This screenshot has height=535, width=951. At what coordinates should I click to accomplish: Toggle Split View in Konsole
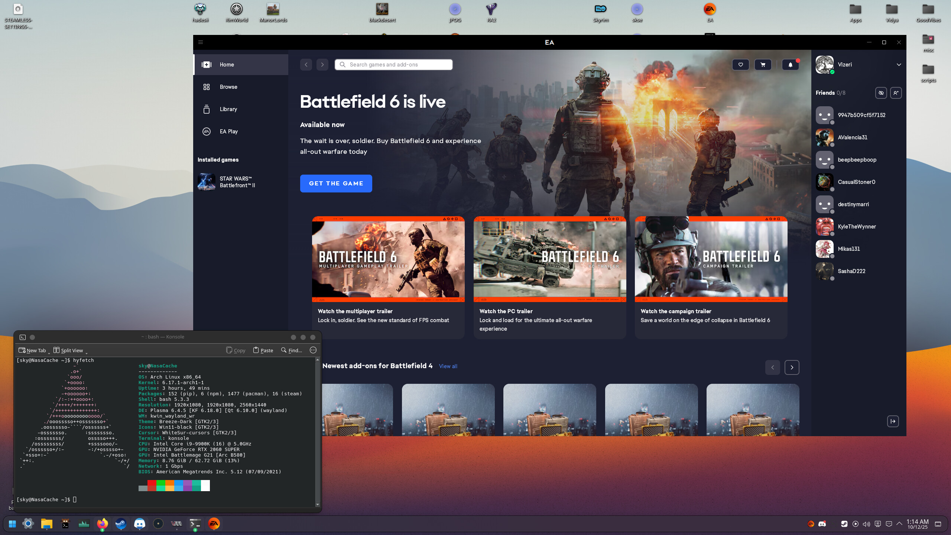tap(68, 350)
